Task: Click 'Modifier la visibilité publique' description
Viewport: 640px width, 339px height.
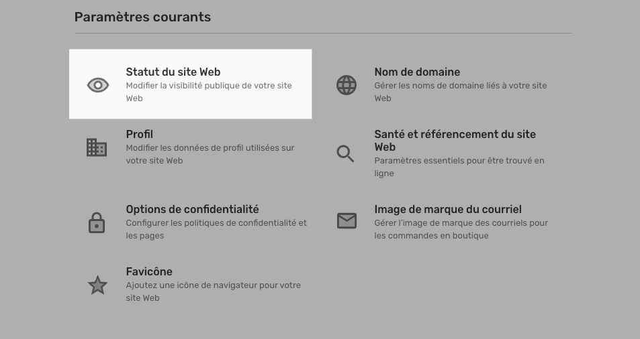Action: [209, 92]
